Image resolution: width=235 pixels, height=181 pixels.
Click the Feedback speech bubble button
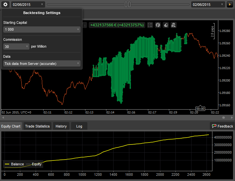click(223, 126)
